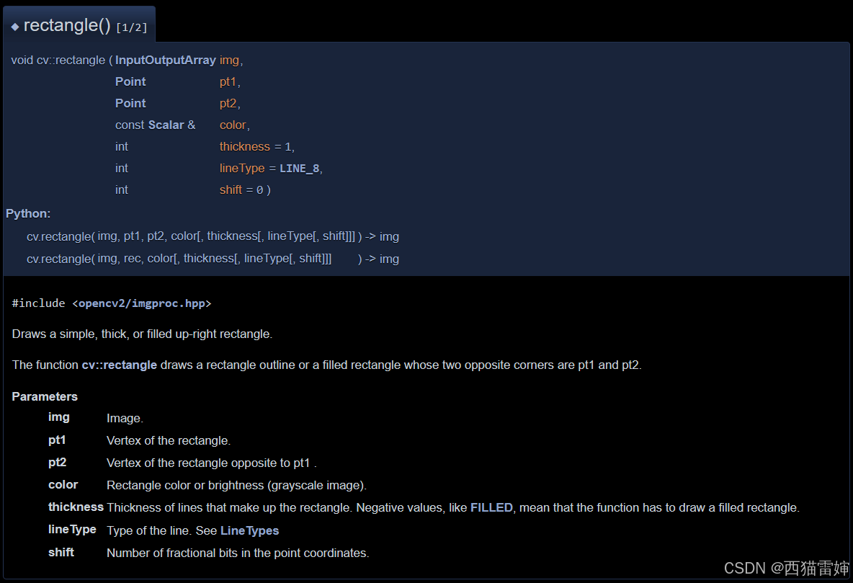Click 'Number of fractional bits' description

tap(238, 553)
